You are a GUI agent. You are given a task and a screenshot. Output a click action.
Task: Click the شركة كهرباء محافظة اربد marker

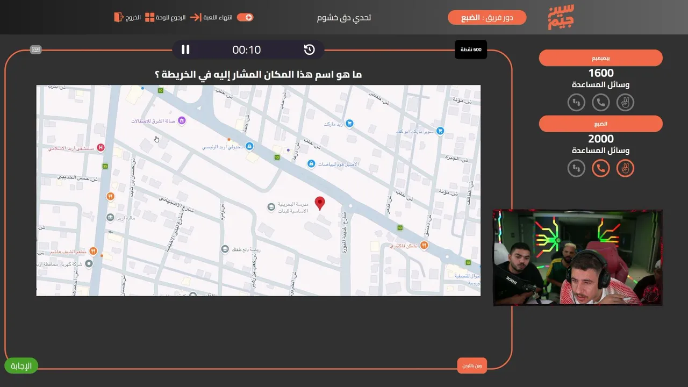(89, 263)
